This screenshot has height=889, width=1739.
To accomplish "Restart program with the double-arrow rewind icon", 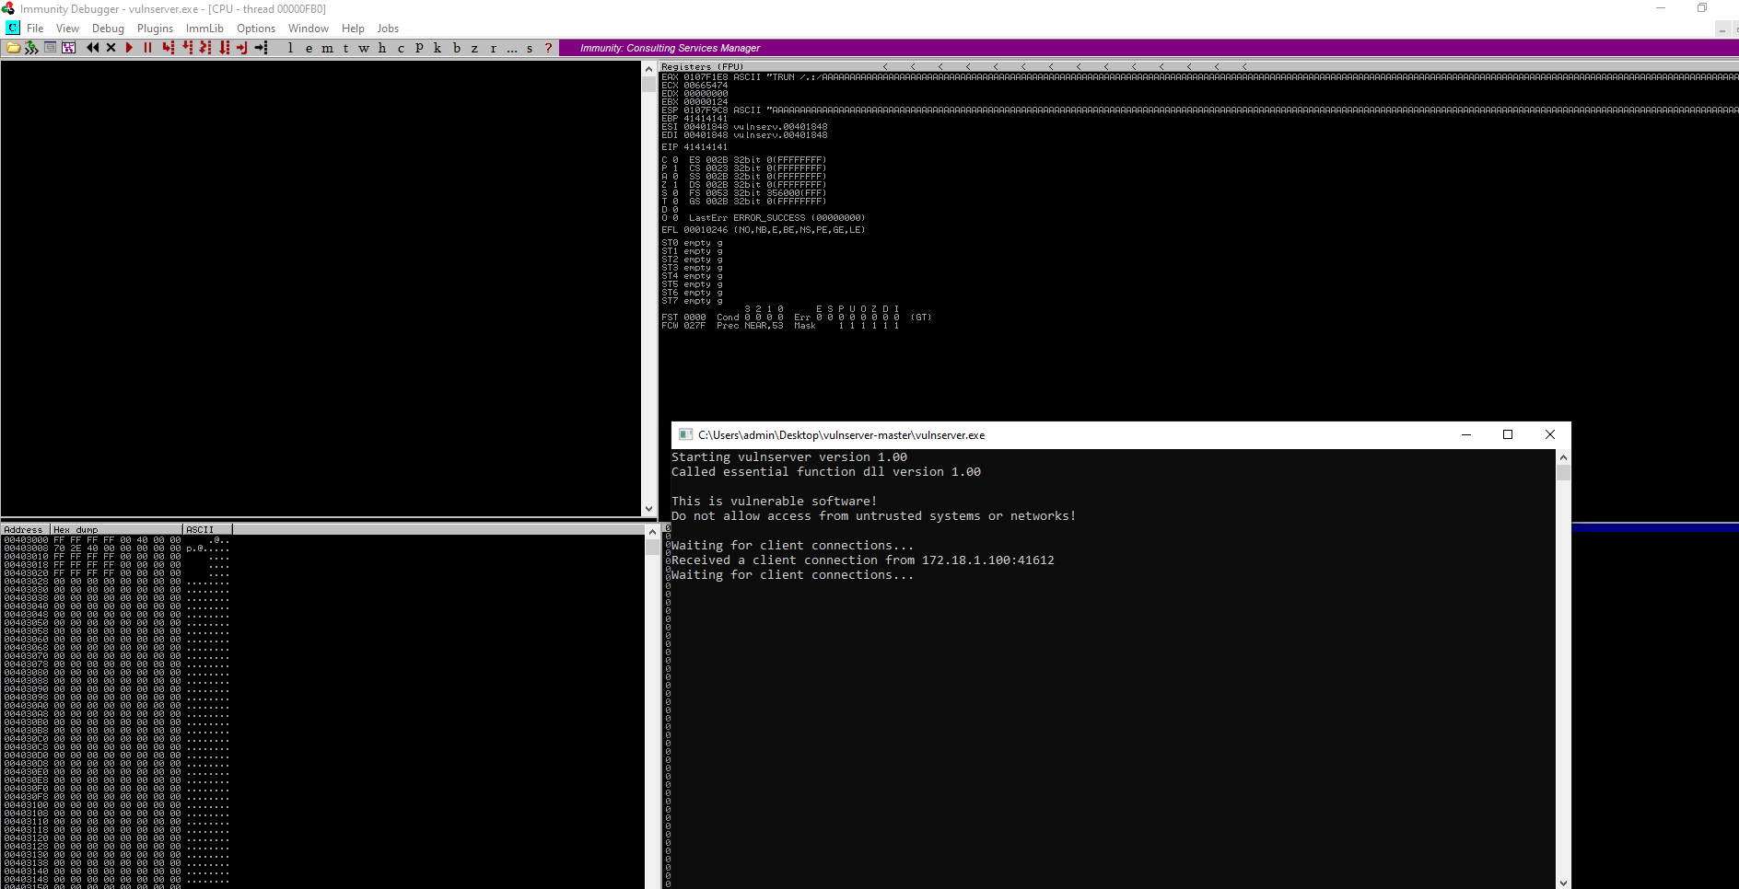I will pos(92,48).
